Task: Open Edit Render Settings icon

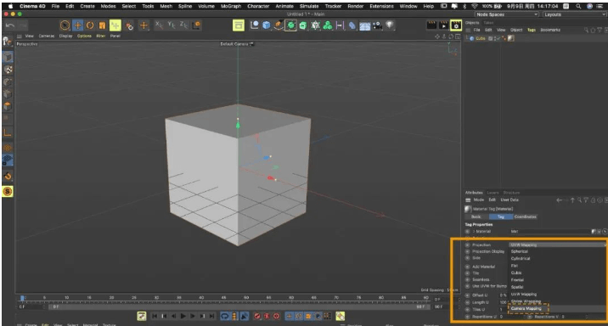Action: tap(456, 25)
